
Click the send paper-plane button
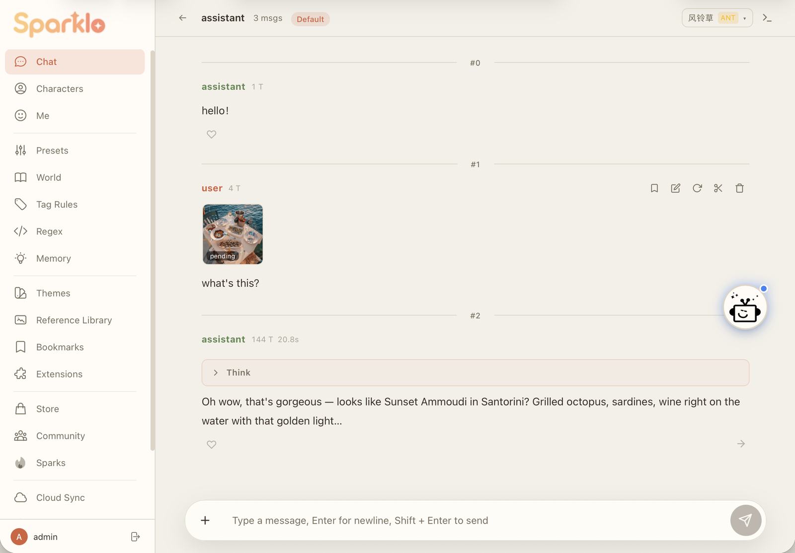point(745,520)
